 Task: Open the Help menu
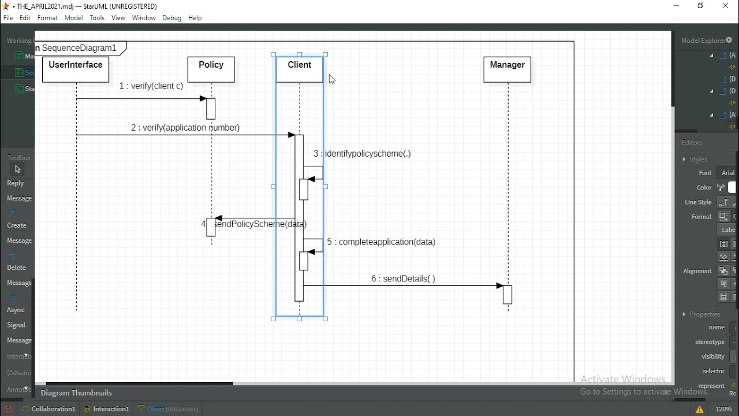pyautogui.click(x=196, y=18)
